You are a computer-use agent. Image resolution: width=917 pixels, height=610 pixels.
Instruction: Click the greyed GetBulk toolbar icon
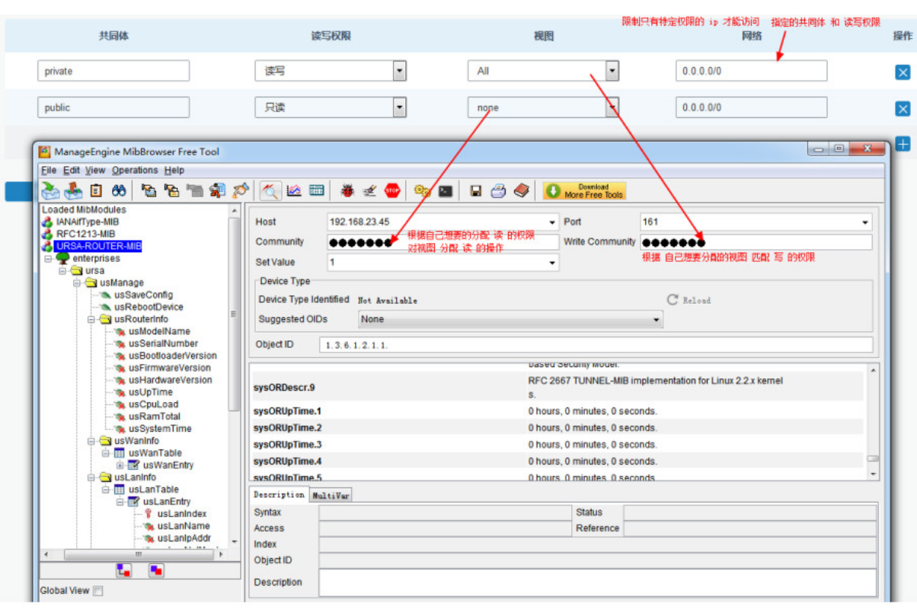point(195,190)
